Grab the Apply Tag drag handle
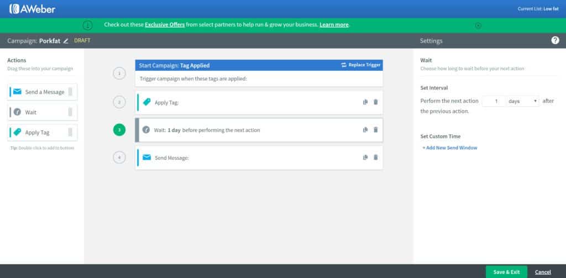Viewport: 566px width, 278px height. coord(70,132)
